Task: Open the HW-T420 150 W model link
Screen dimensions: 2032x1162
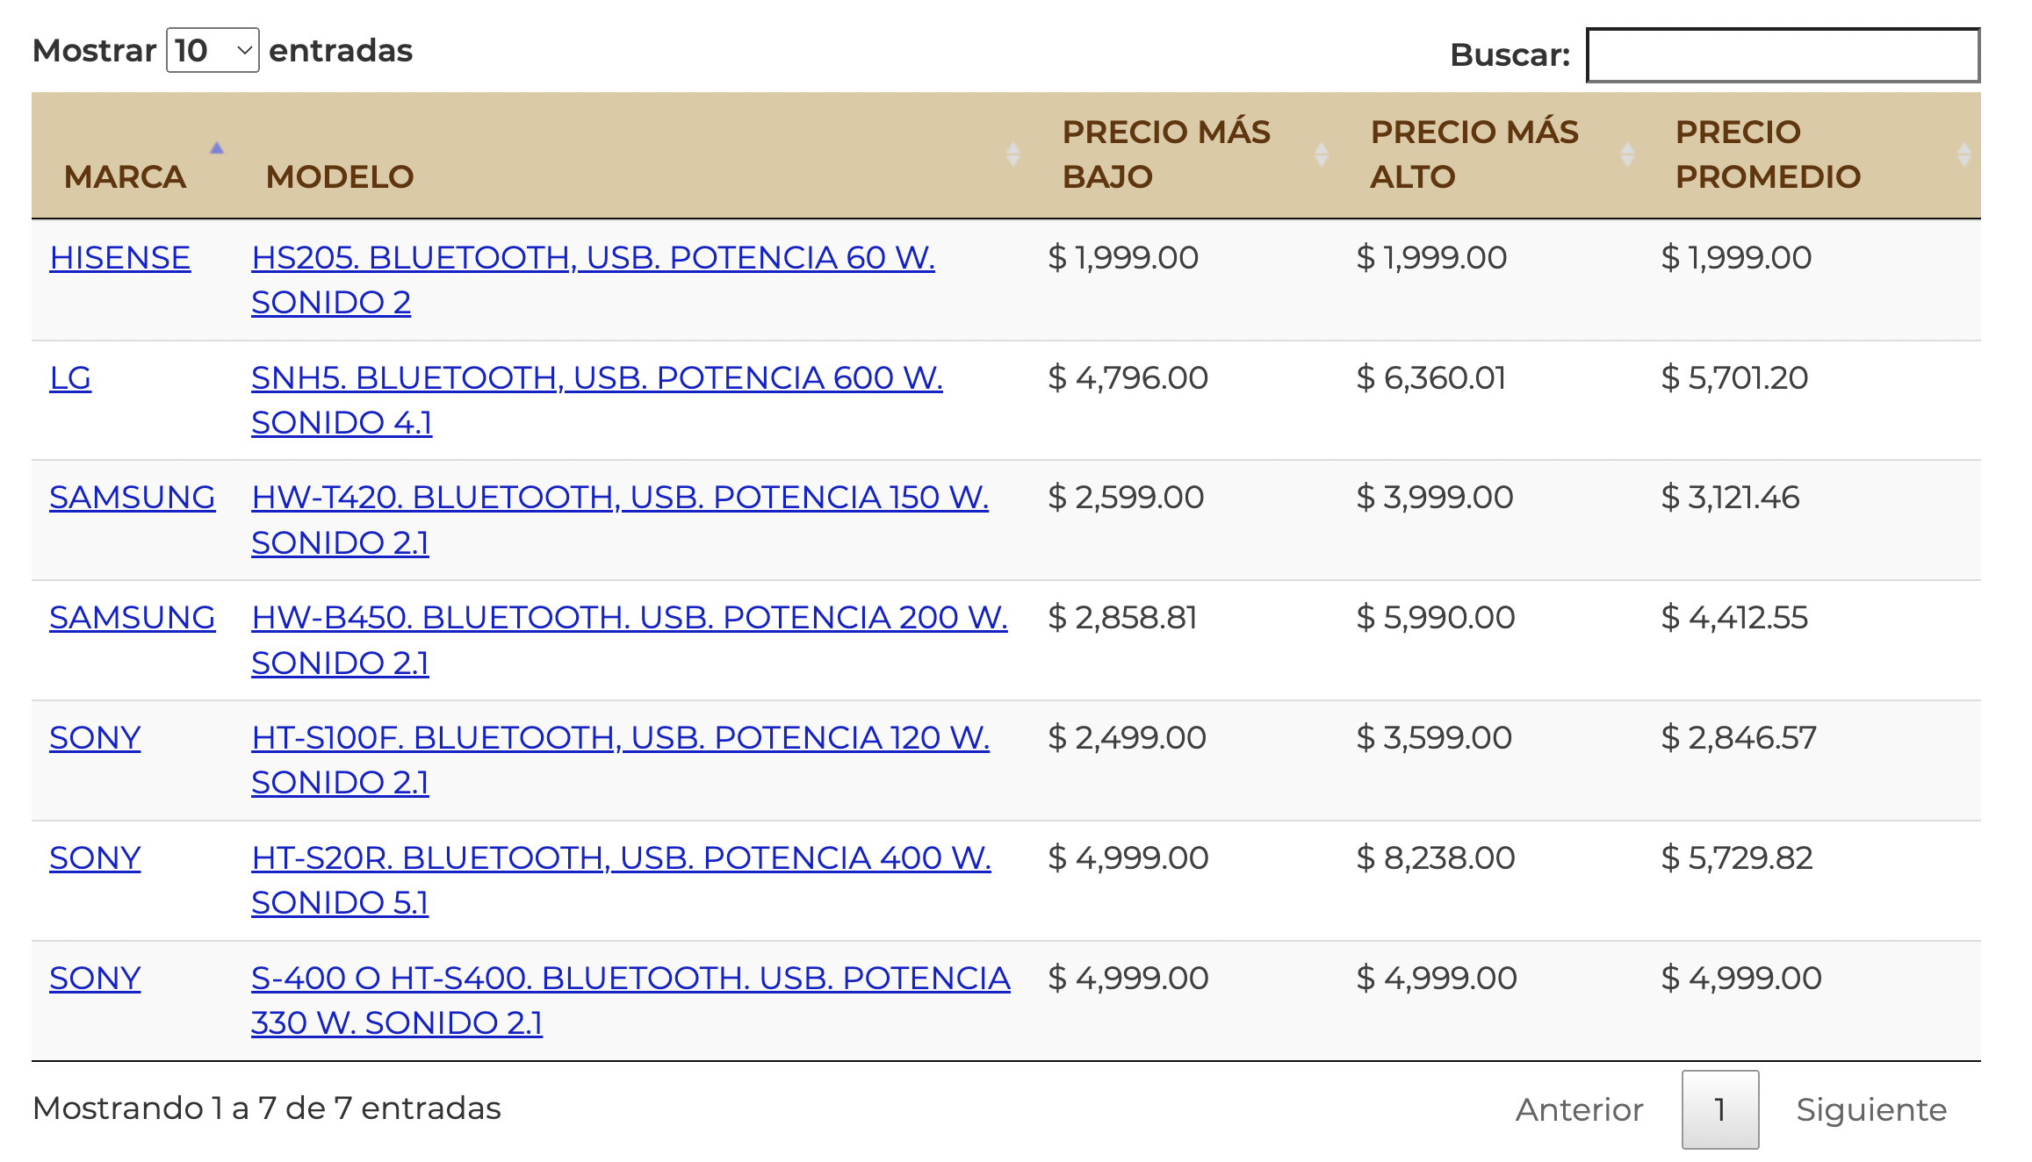Action: (x=619, y=498)
